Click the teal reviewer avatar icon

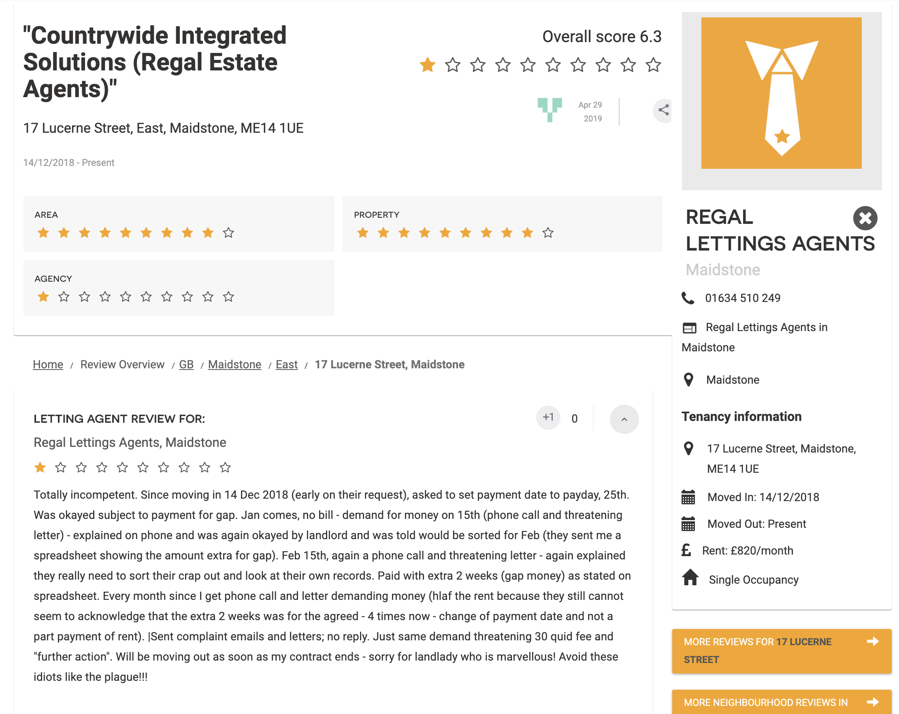[550, 110]
